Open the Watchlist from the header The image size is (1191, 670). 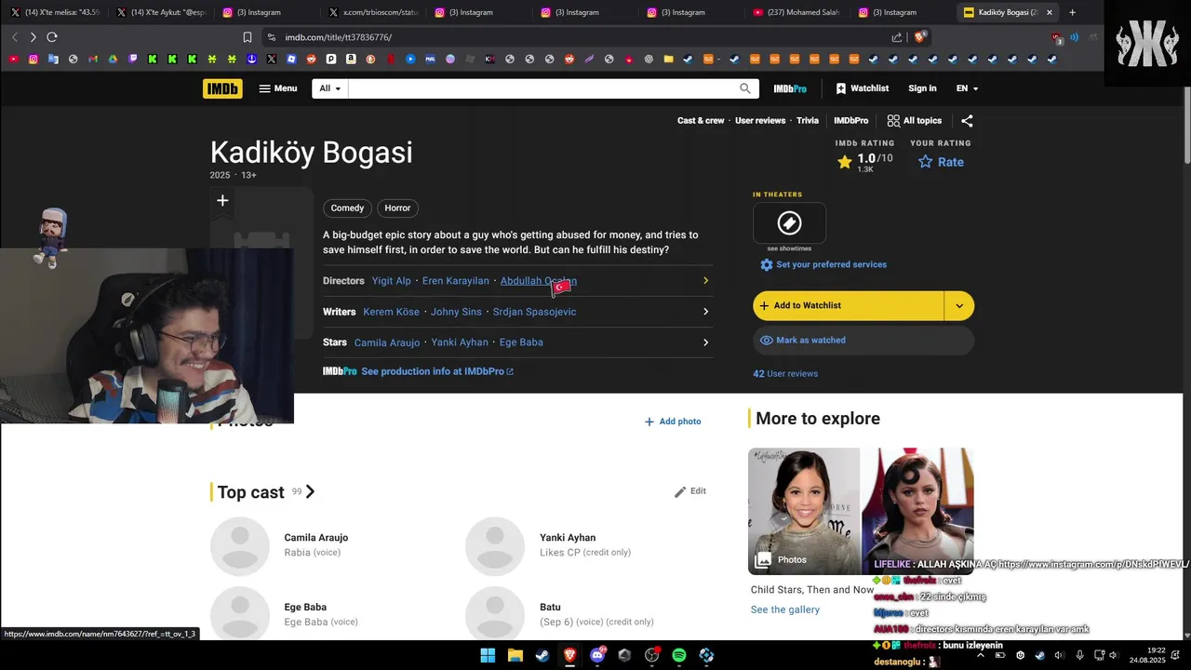point(863,88)
